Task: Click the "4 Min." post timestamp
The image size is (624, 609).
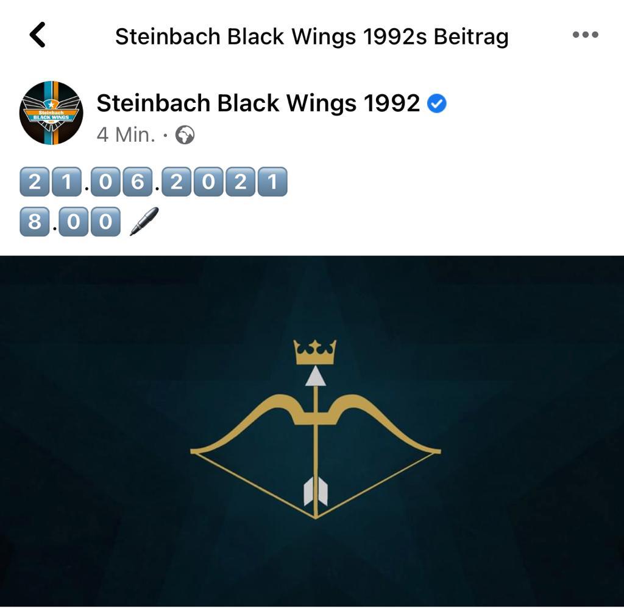Action: pos(126,134)
